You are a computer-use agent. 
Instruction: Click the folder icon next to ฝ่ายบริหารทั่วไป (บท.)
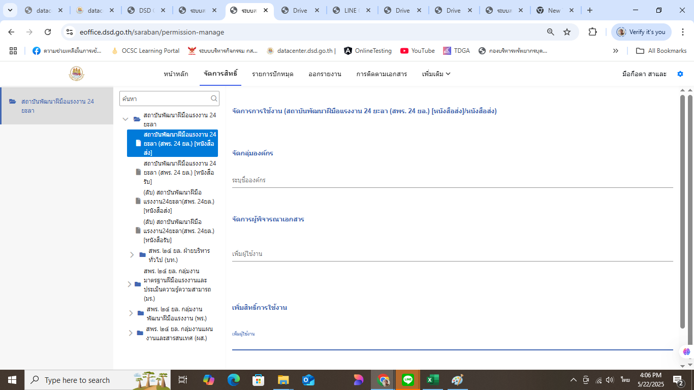click(x=143, y=255)
